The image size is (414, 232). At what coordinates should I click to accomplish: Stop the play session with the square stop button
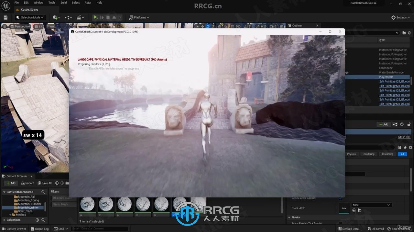coord(108,17)
